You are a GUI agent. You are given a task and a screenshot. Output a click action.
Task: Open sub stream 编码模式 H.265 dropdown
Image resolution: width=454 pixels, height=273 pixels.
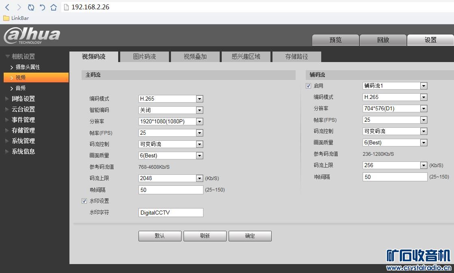pyautogui.click(x=395, y=97)
